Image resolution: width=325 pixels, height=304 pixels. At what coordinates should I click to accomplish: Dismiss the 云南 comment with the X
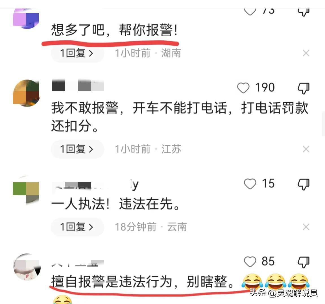pos(306,227)
